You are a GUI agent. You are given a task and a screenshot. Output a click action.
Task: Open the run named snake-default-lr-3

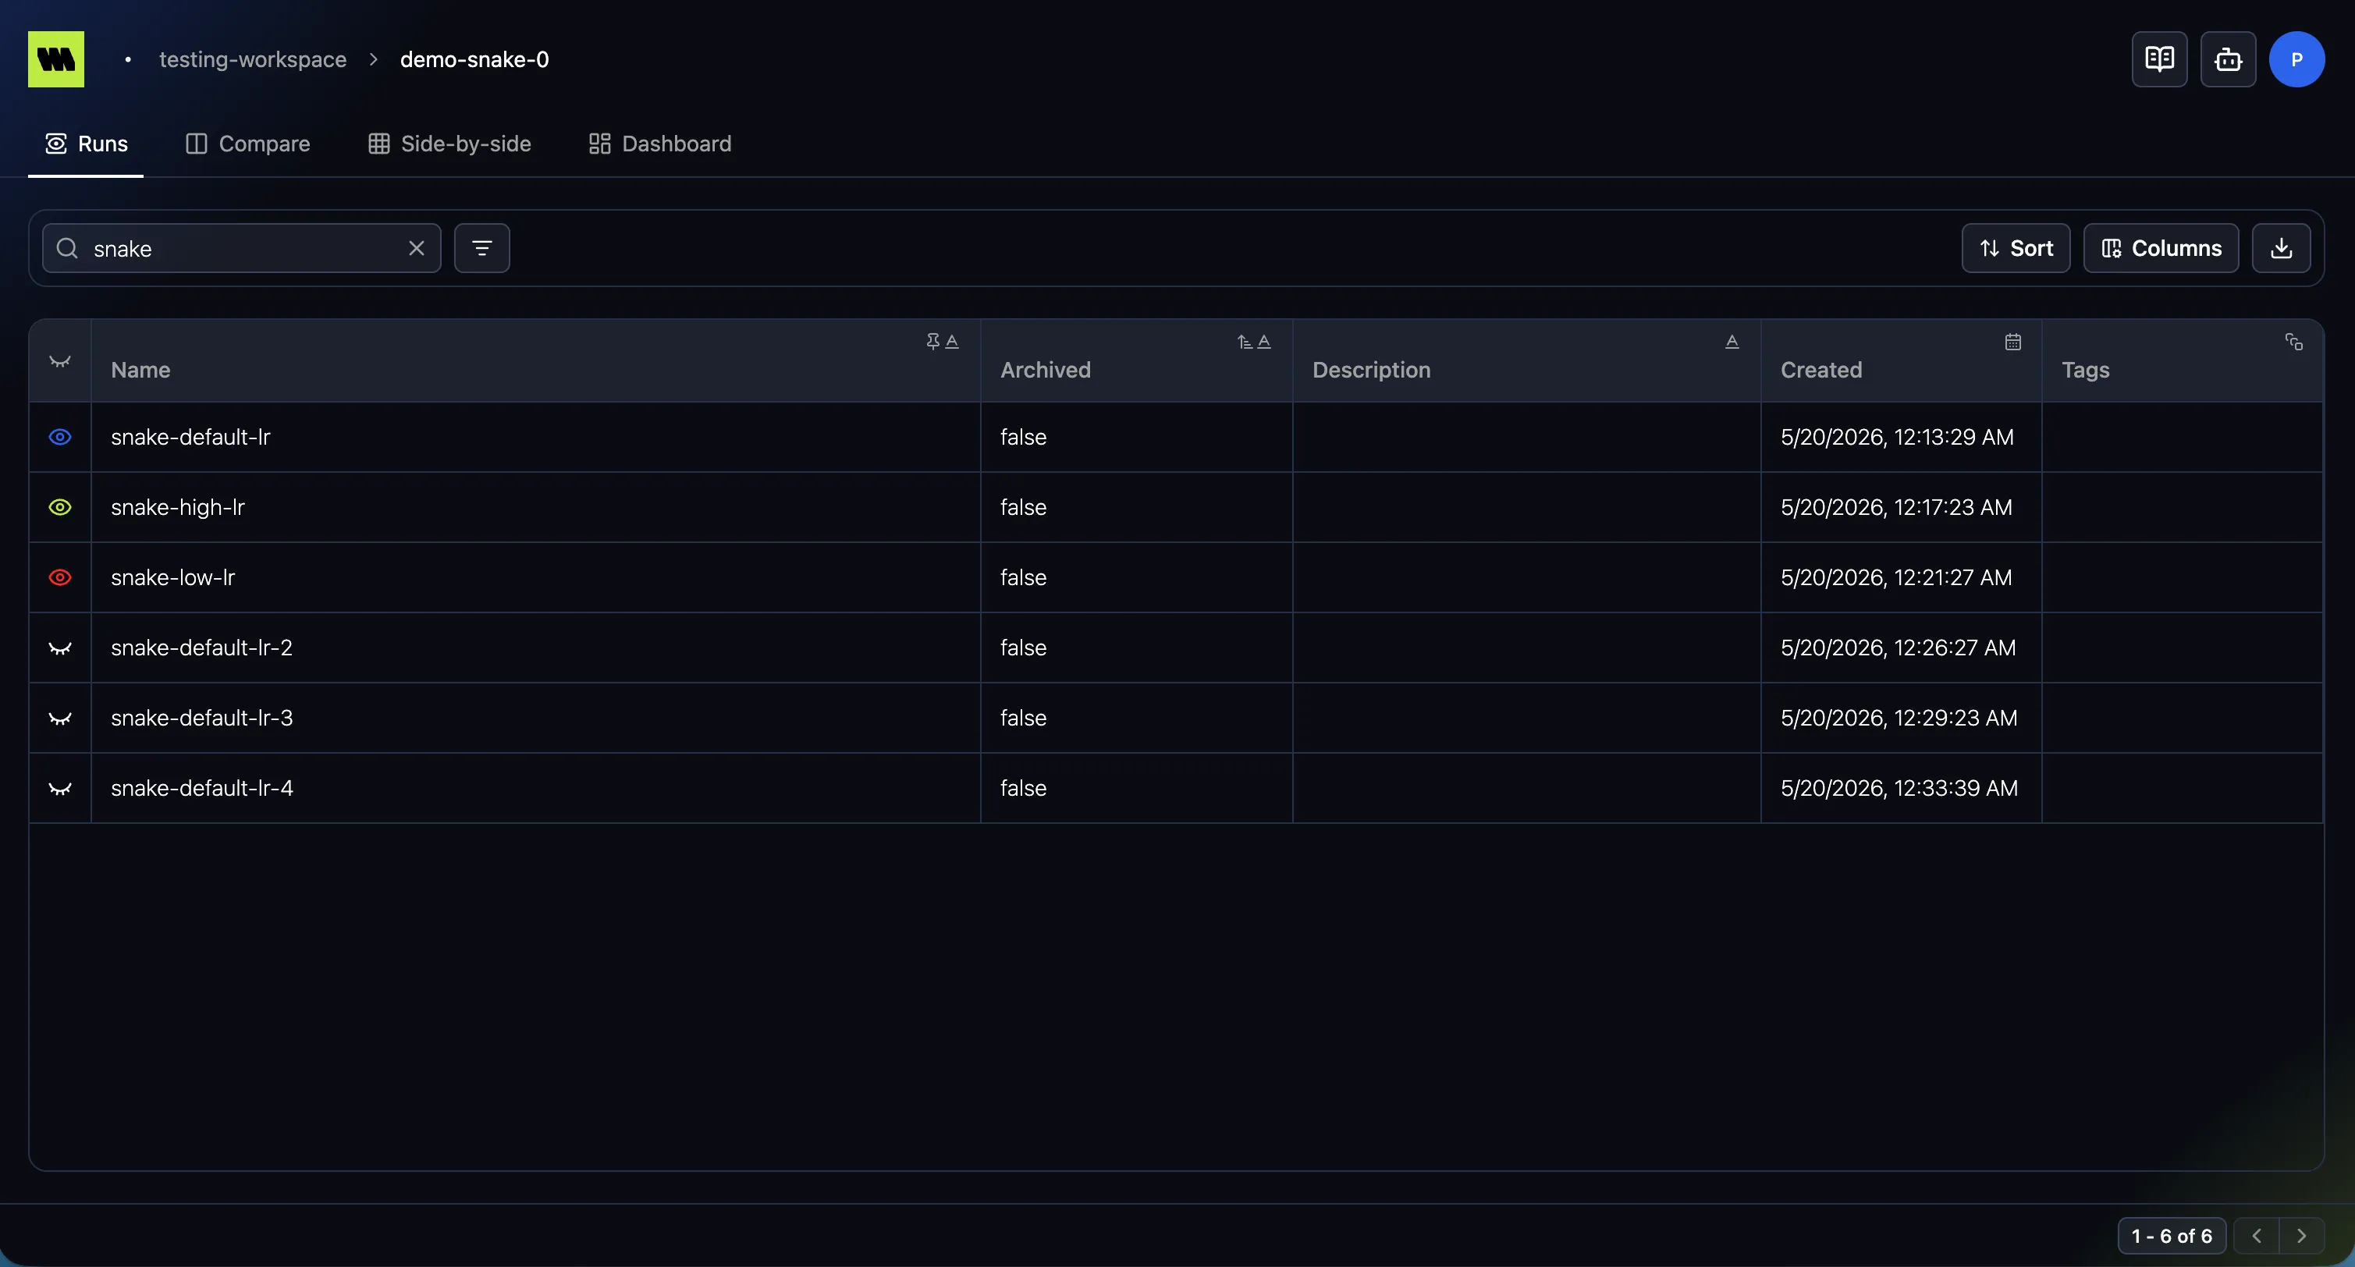202,719
